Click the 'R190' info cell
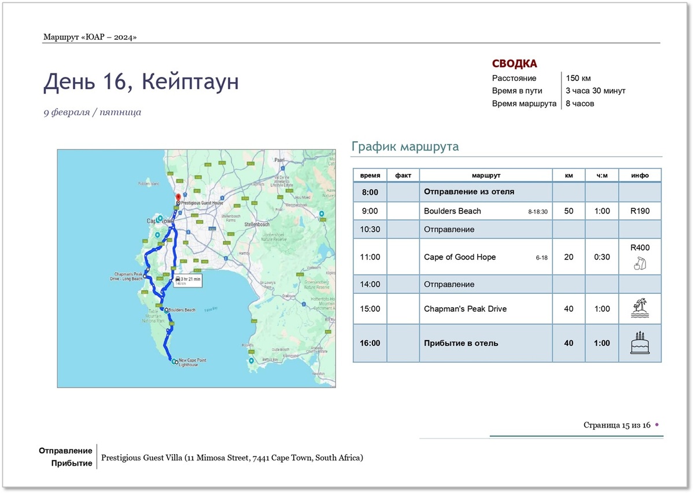The image size is (694, 494). (x=640, y=211)
